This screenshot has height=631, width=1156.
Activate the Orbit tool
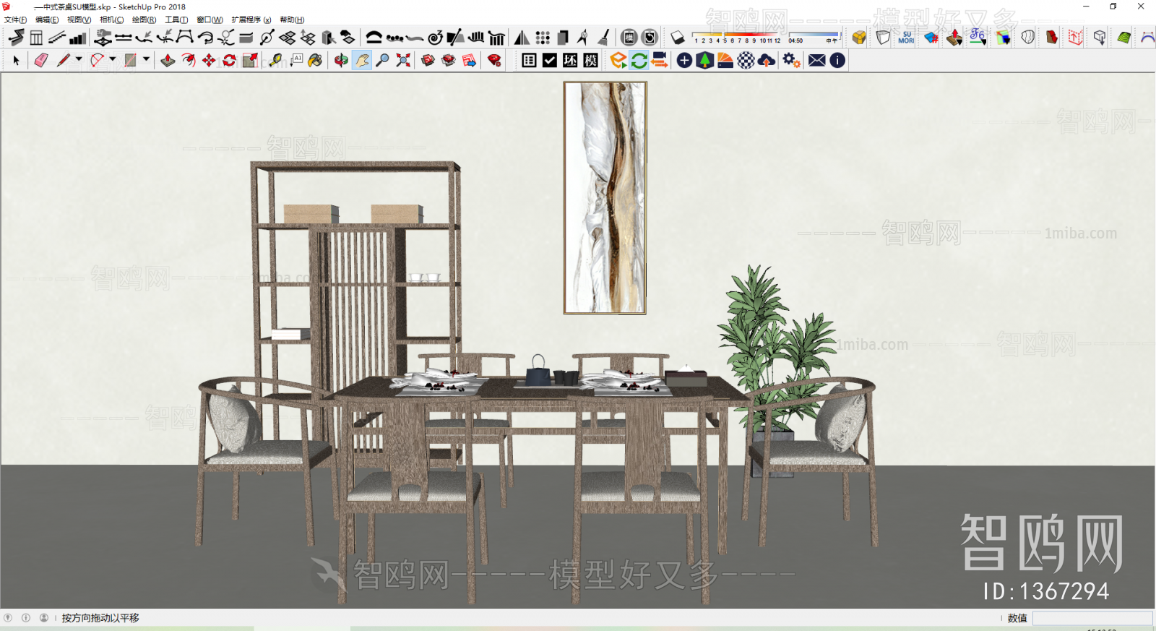[x=341, y=61]
